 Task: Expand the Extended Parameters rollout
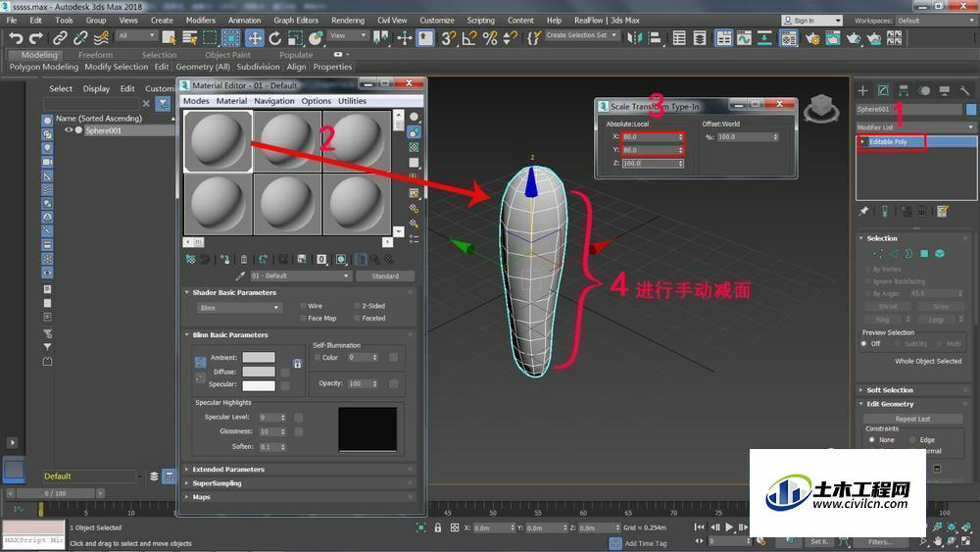point(228,470)
